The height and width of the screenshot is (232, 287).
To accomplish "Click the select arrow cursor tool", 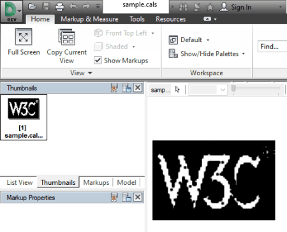I will point(177,90).
